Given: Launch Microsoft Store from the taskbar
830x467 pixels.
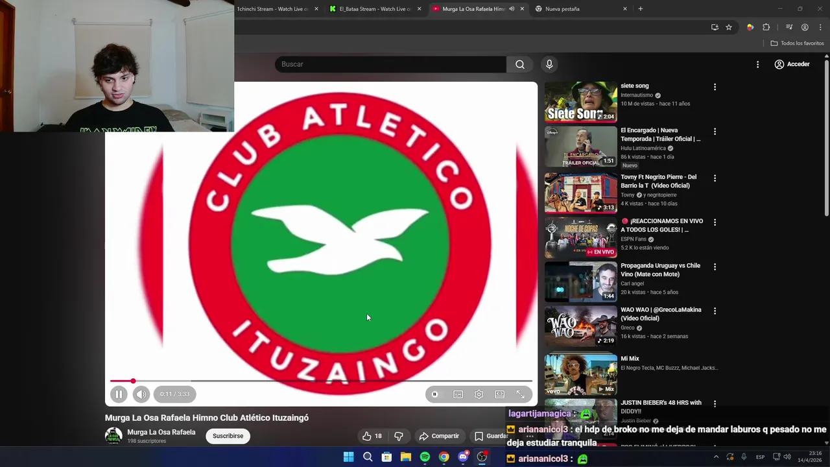Looking at the screenshot, I should point(386,457).
